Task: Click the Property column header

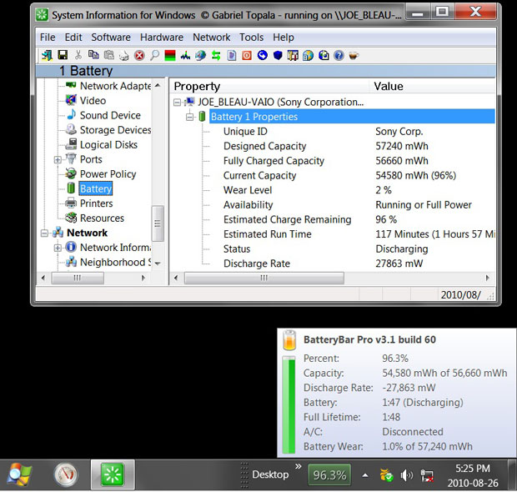Action: click(269, 86)
